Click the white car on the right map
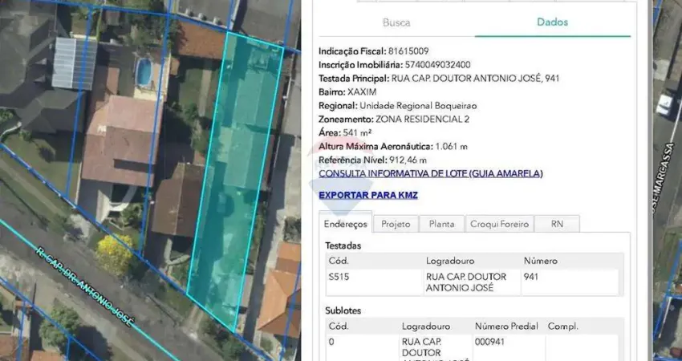Viewport: 682px width, 361px height. [665, 104]
